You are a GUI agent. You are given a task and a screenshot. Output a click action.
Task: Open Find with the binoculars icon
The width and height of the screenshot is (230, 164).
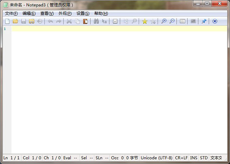pos(96,21)
